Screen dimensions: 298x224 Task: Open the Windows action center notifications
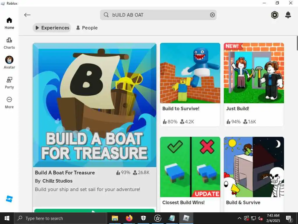[x=289, y=218]
